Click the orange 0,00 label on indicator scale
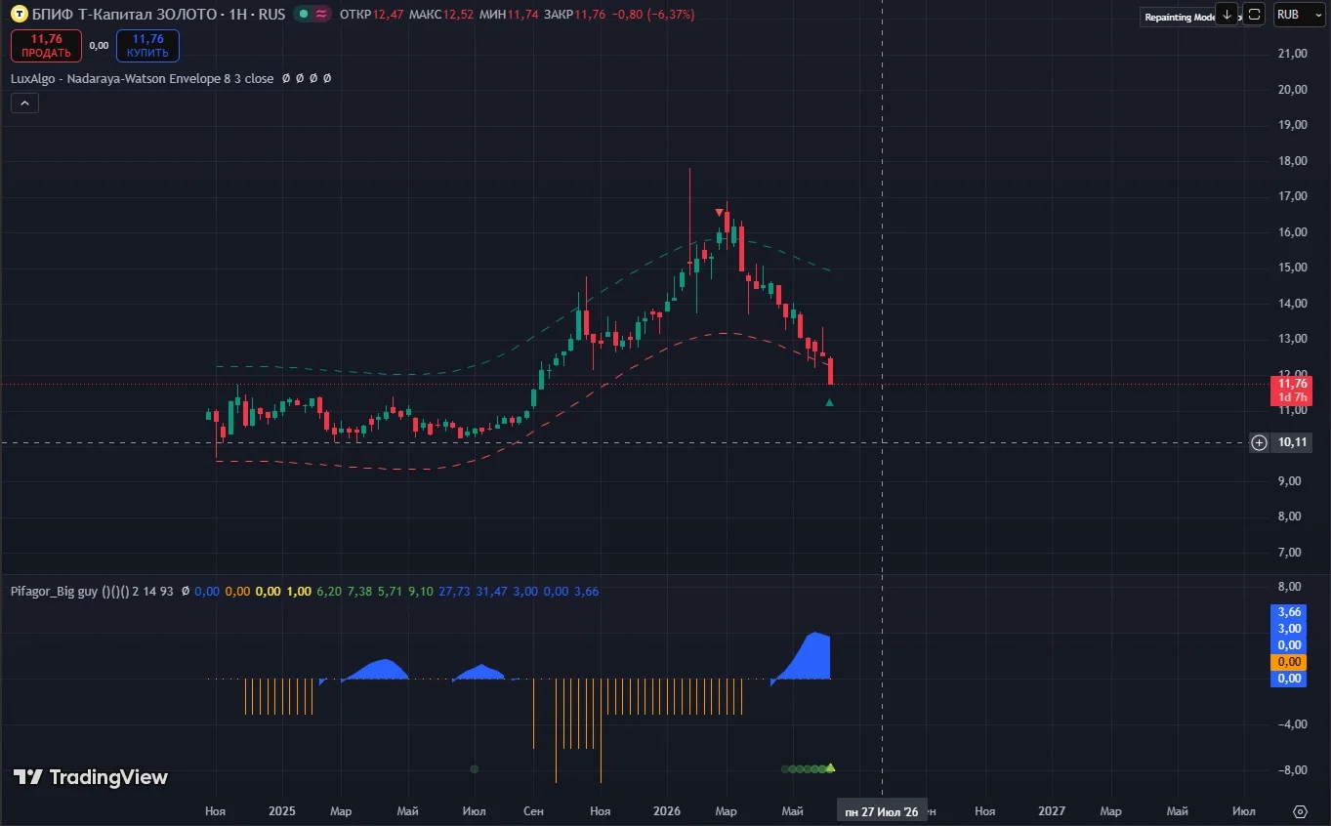The image size is (1331, 826). point(1289,662)
